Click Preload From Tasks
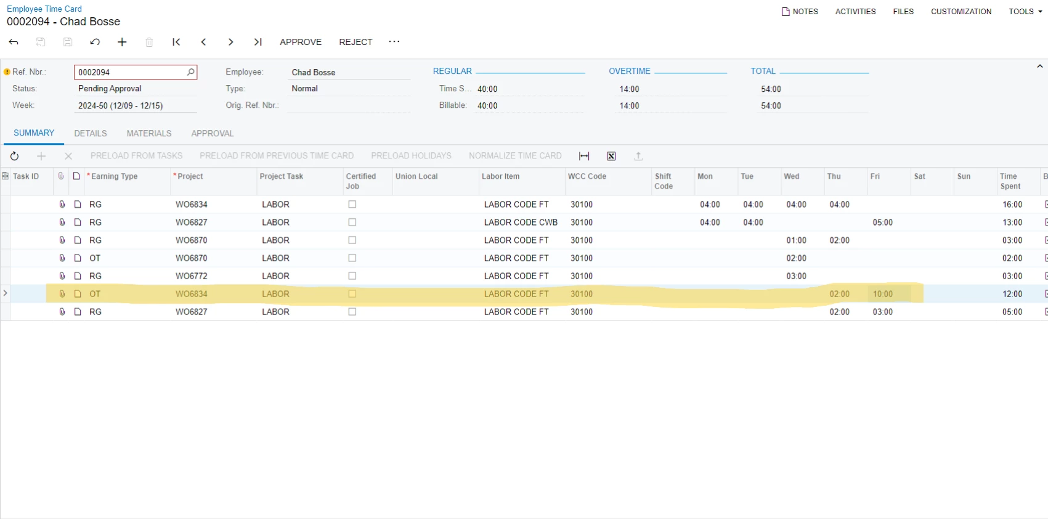The height and width of the screenshot is (519, 1048). pos(137,156)
